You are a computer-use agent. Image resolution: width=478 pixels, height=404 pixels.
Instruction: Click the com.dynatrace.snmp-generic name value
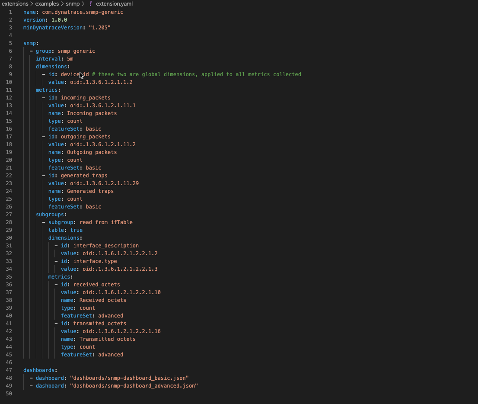[83, 12]
